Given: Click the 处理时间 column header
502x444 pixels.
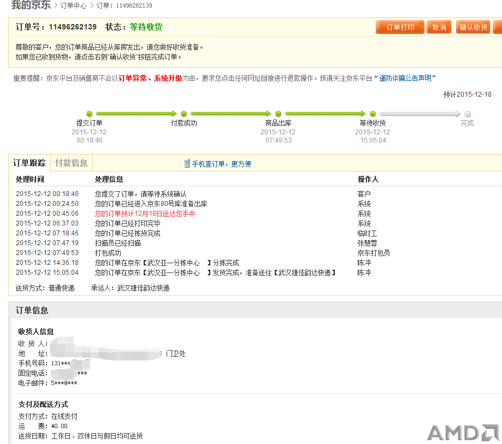Looking at the screenshot, I should (30, 179).
